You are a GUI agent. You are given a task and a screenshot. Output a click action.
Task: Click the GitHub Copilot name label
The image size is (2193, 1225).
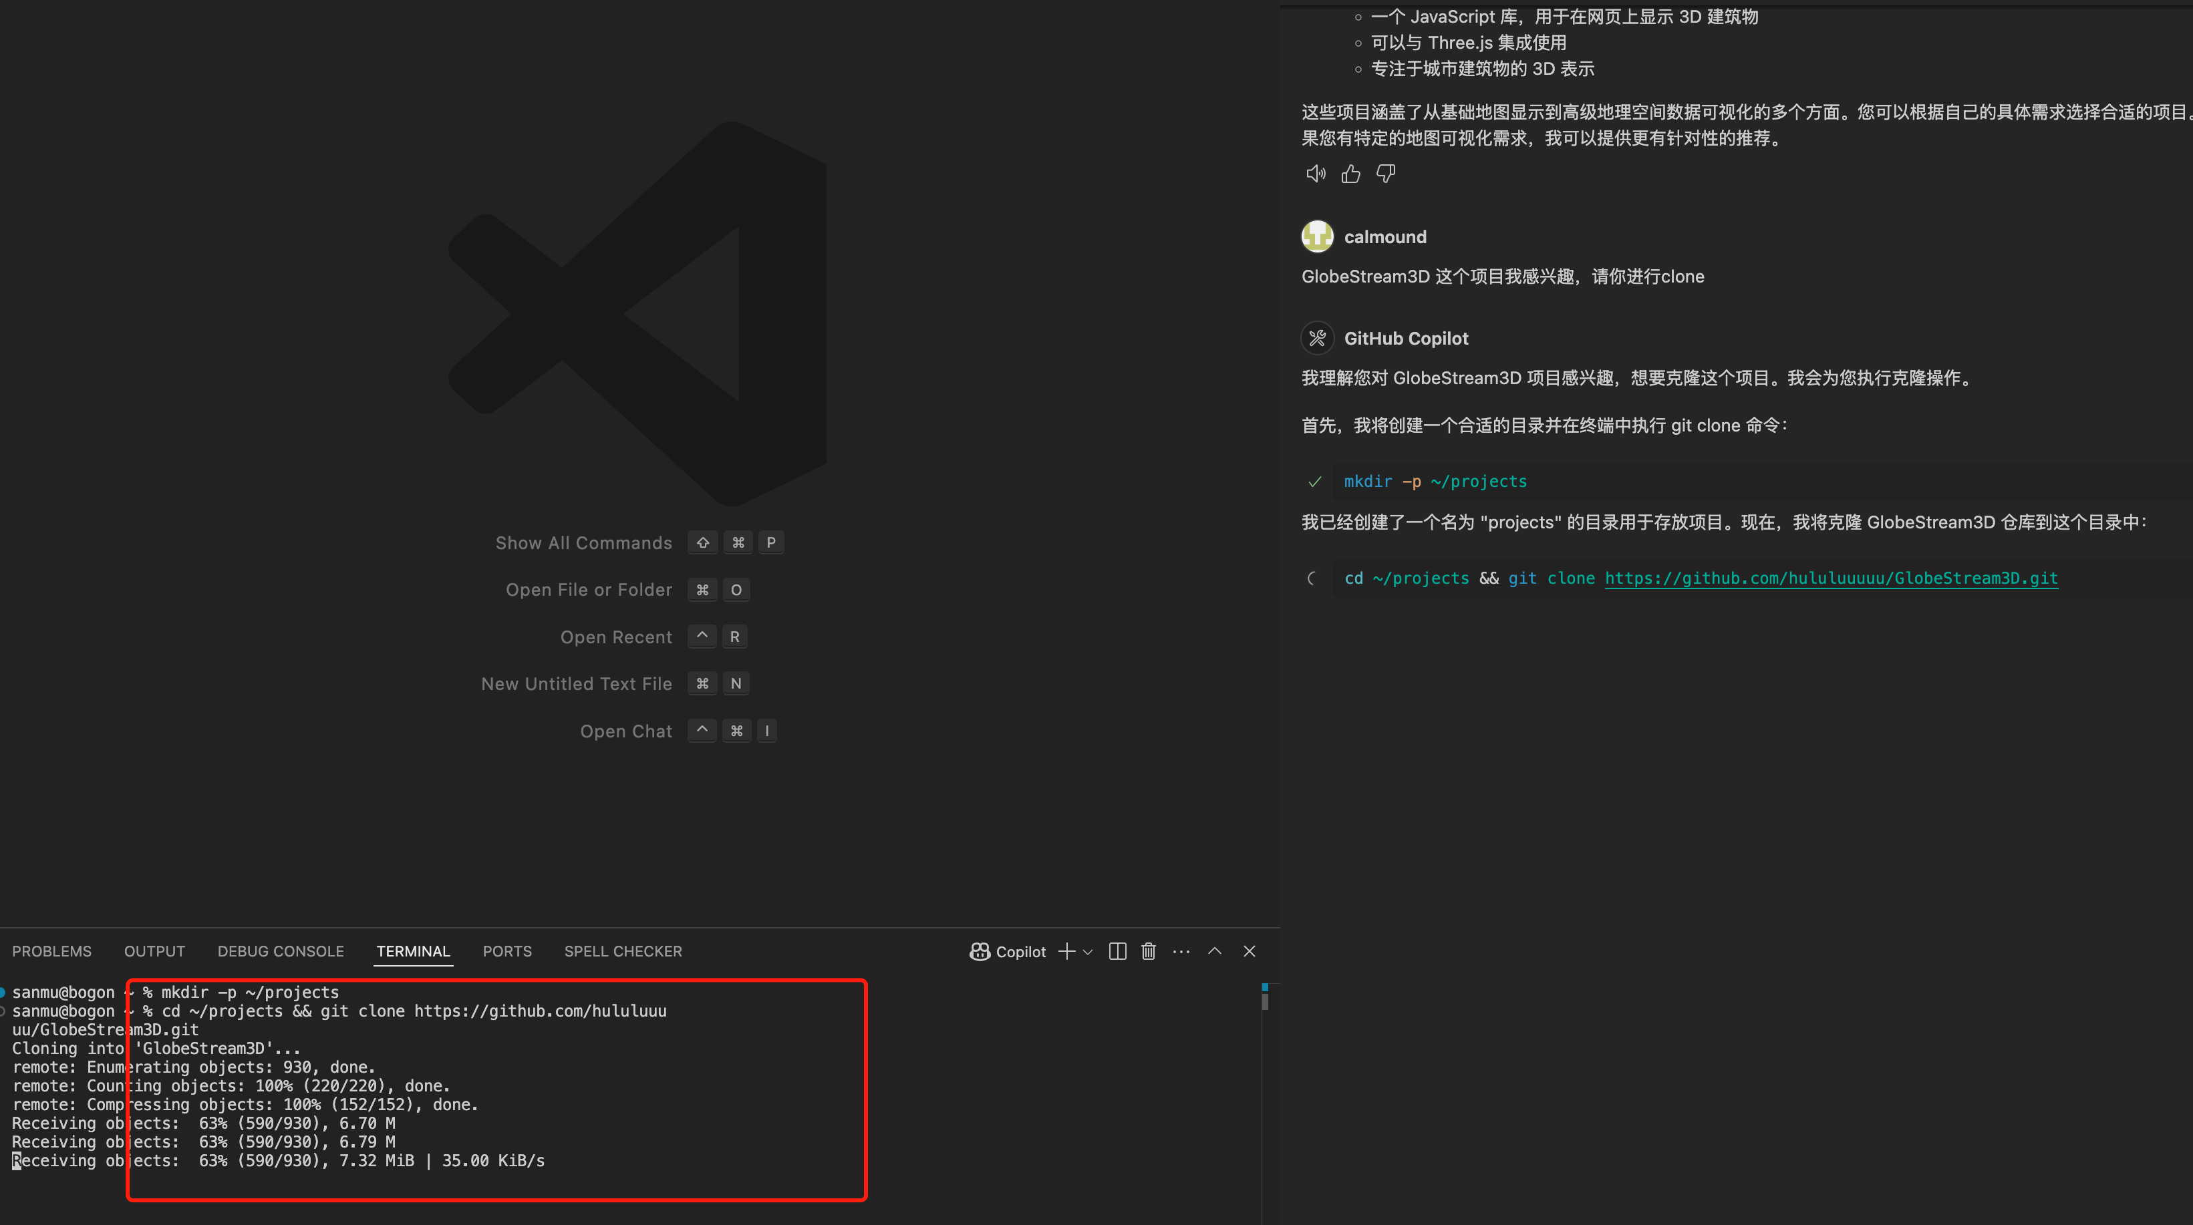(x=1405, y=338)
